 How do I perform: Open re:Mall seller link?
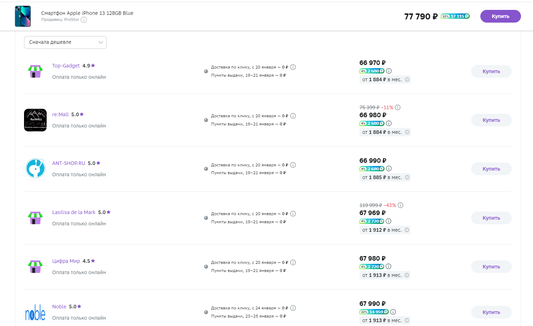(60, 114)
